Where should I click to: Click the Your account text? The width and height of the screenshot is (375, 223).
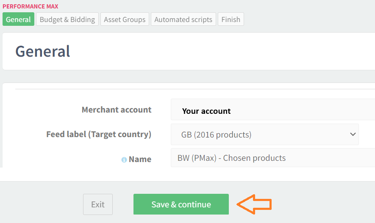pos(206,111)
